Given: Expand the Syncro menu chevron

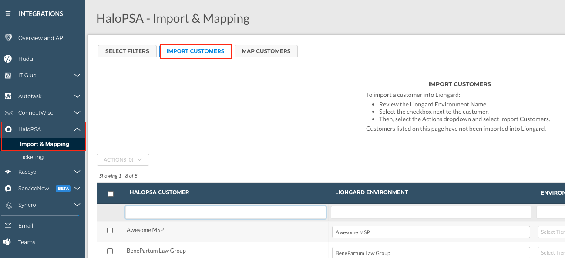Looking at the screenshot, I should [77, 205].
